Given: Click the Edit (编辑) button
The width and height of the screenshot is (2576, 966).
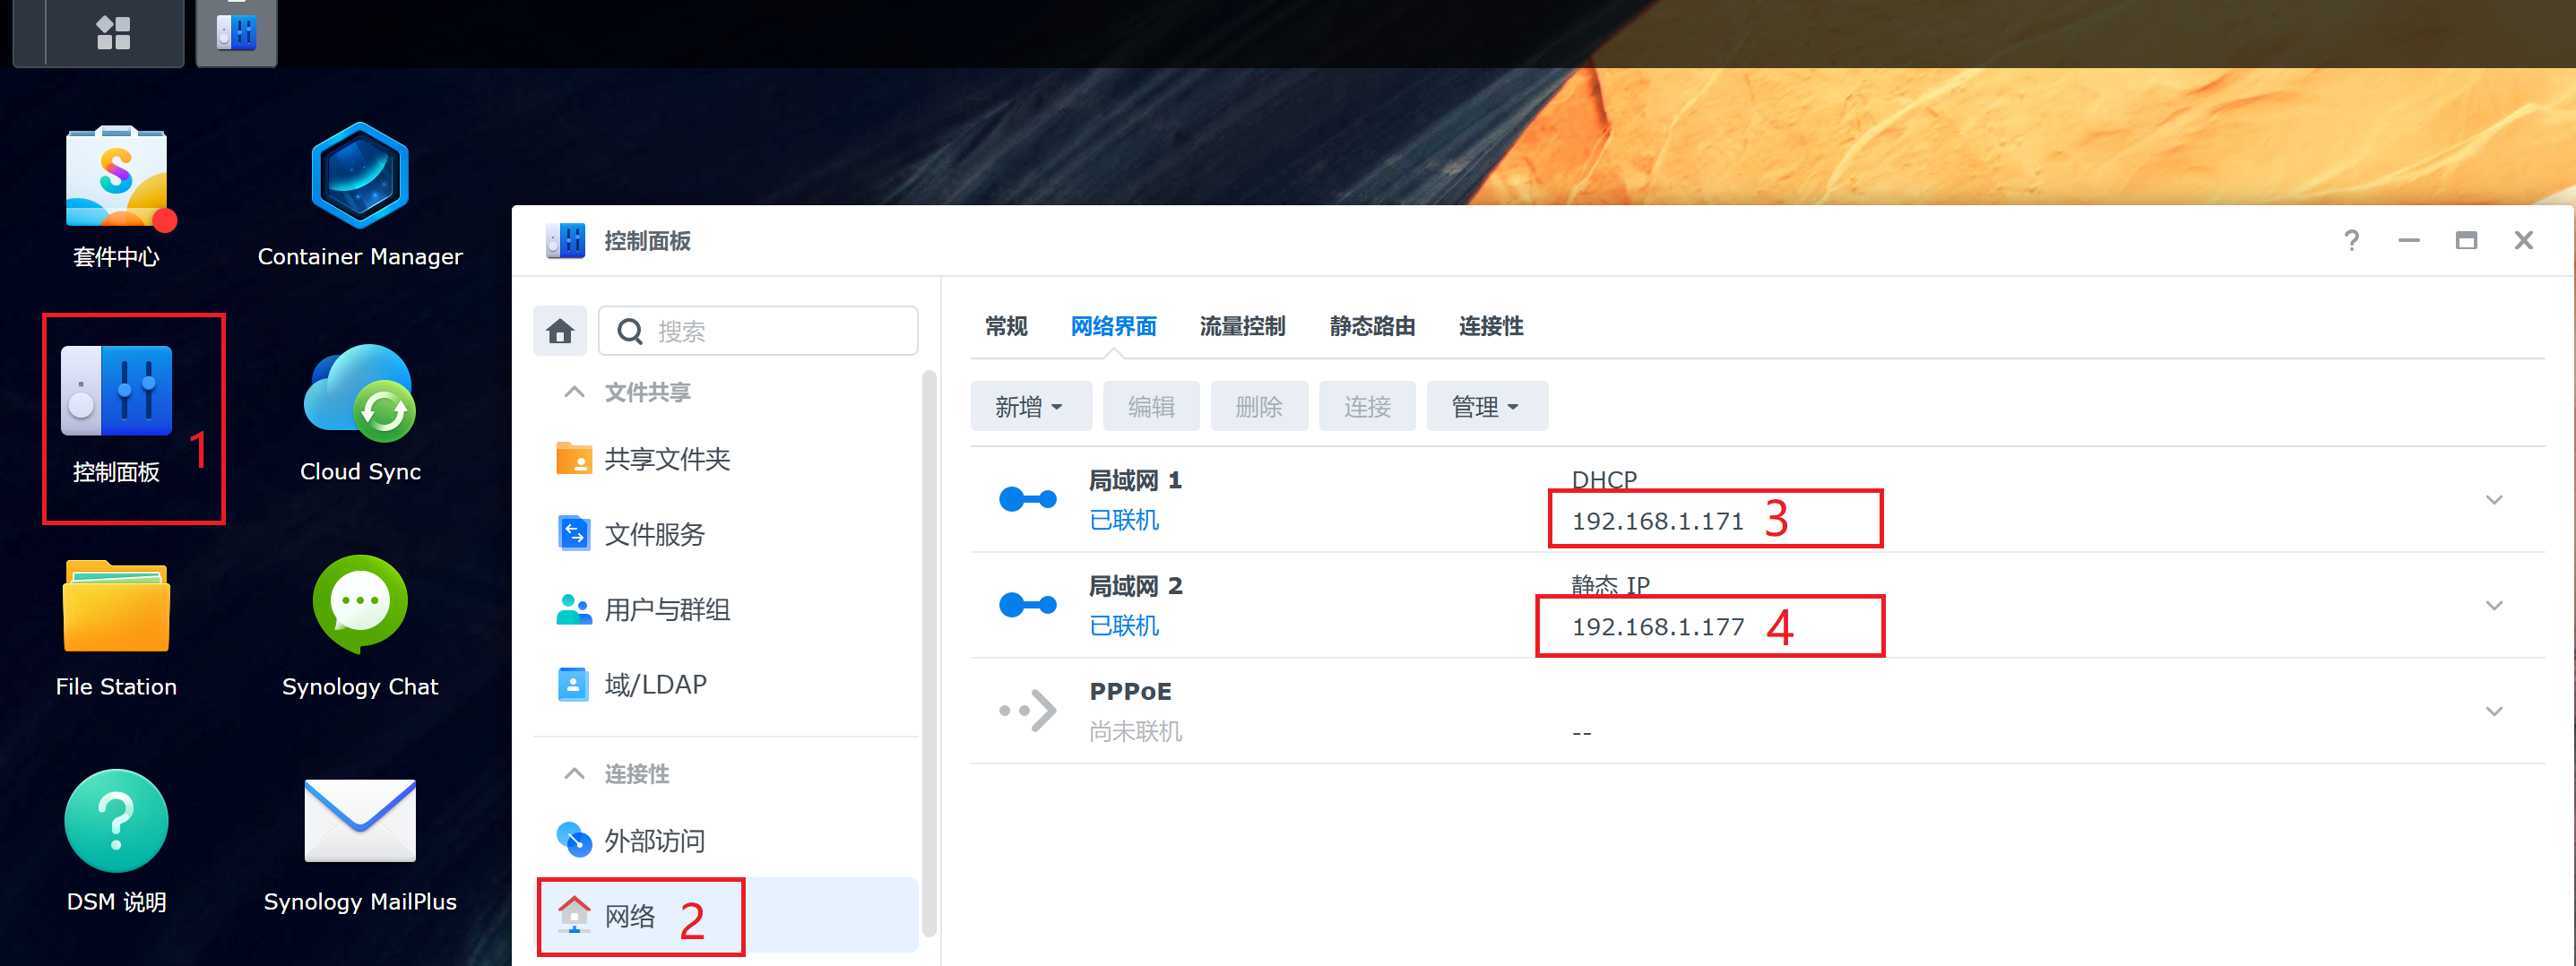Looking at the screenshot, I should 1151,406.
